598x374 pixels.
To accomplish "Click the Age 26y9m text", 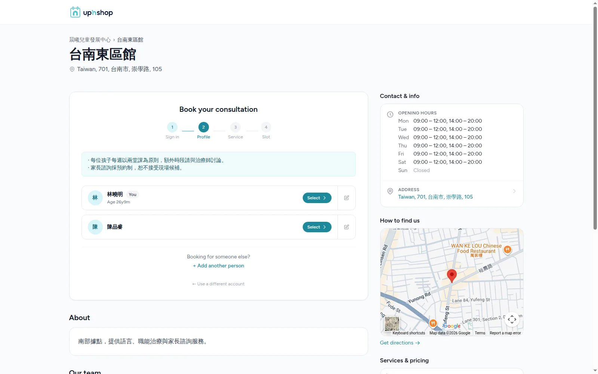I will point(118,202).
